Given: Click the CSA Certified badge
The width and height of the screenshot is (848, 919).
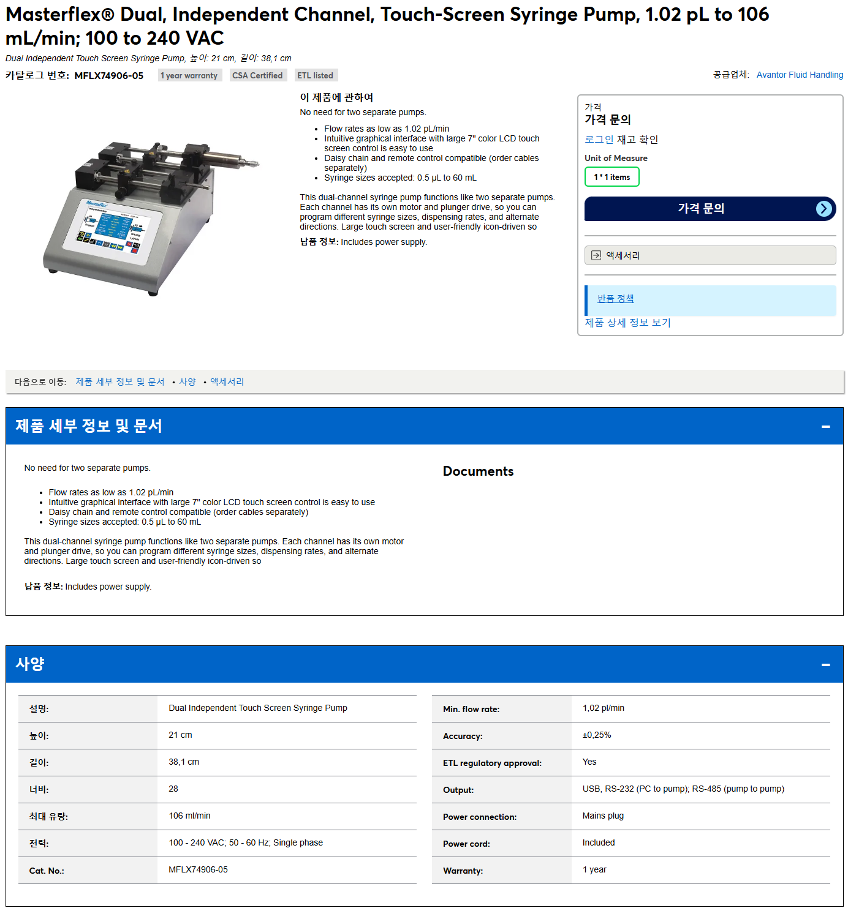Looking at the screenshot, I should point(257,75).
